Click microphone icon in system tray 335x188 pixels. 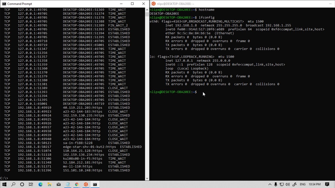[x=276, y=184]
